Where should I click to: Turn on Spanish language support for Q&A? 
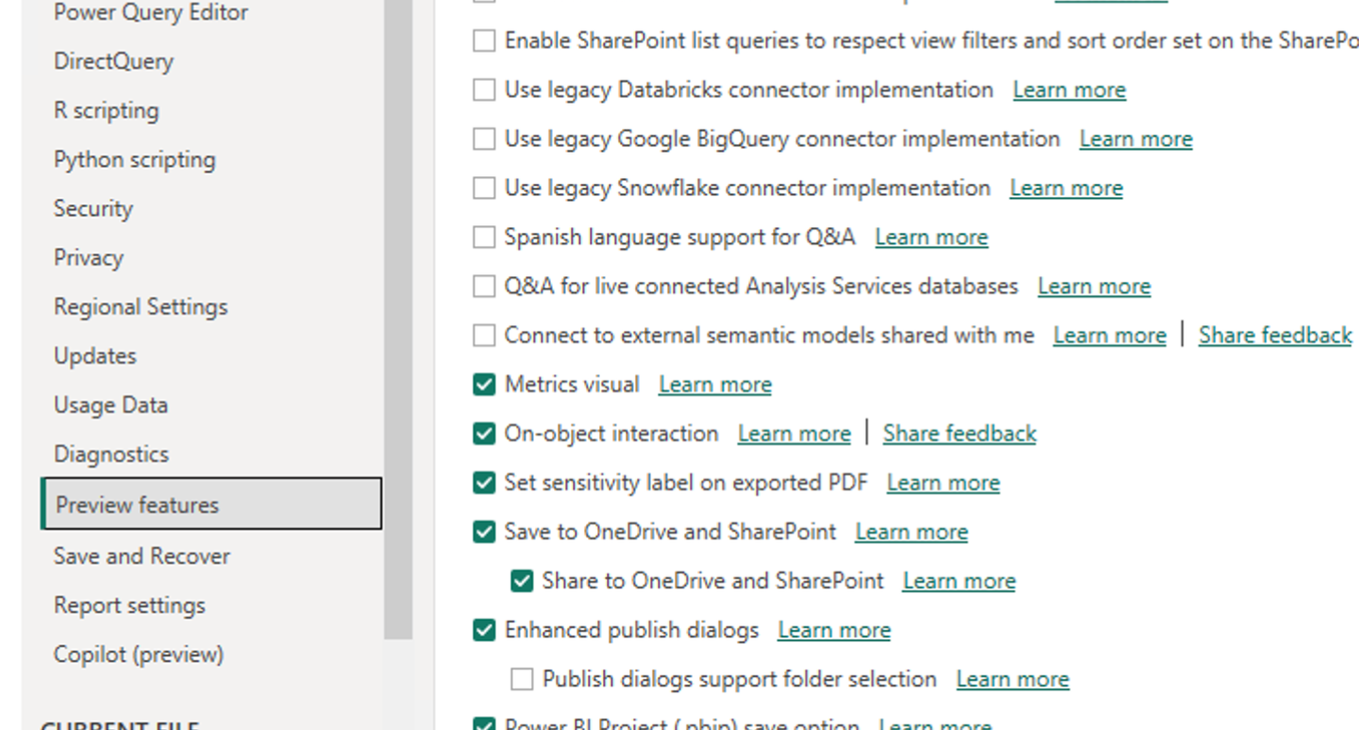coord(484,237)
